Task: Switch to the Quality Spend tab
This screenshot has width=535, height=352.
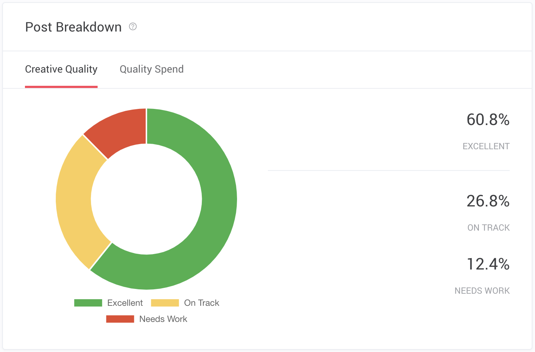Action: click(152, 69)
